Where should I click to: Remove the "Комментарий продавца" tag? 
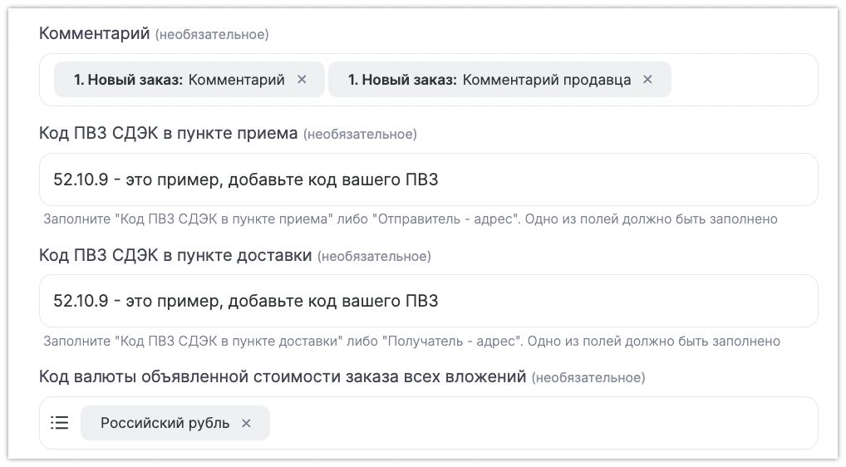pyautogui.click(x=647, y=80)
